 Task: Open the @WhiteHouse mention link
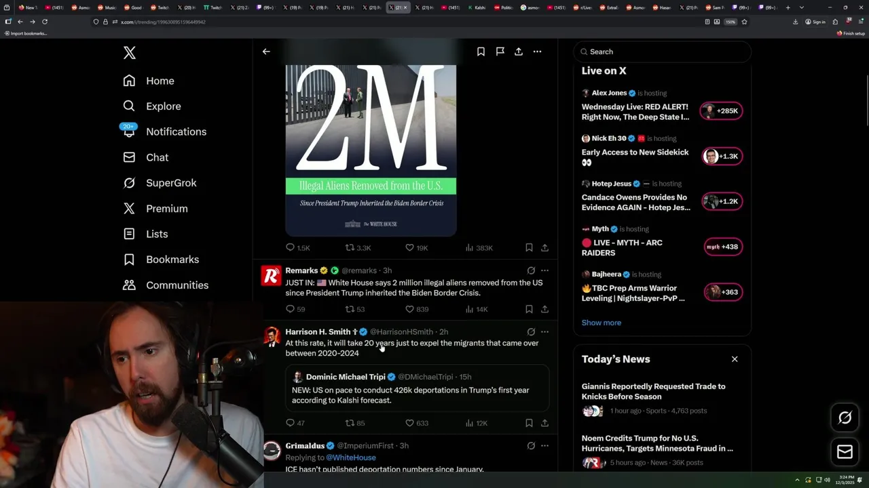(350, 457)
